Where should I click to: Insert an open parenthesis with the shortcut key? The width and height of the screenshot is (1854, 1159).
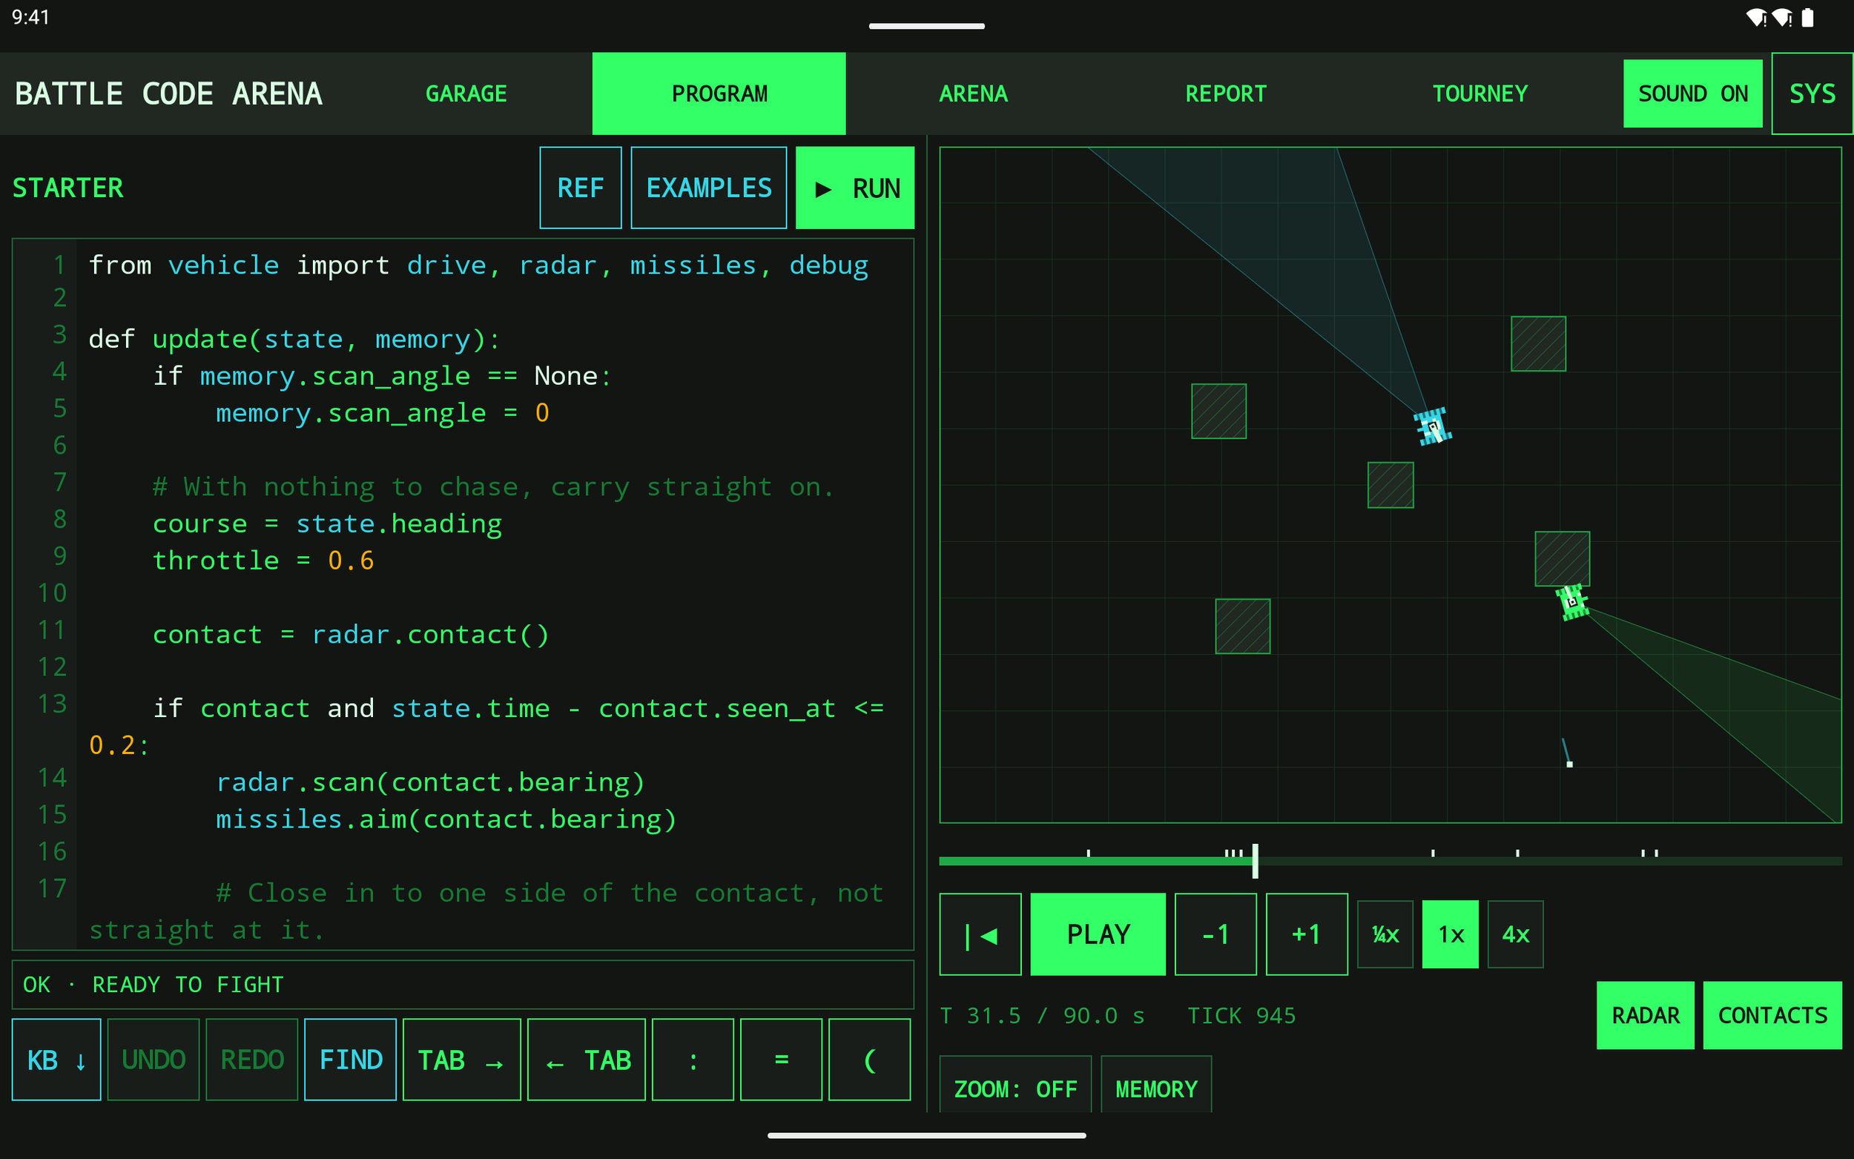click(869, 1060)
